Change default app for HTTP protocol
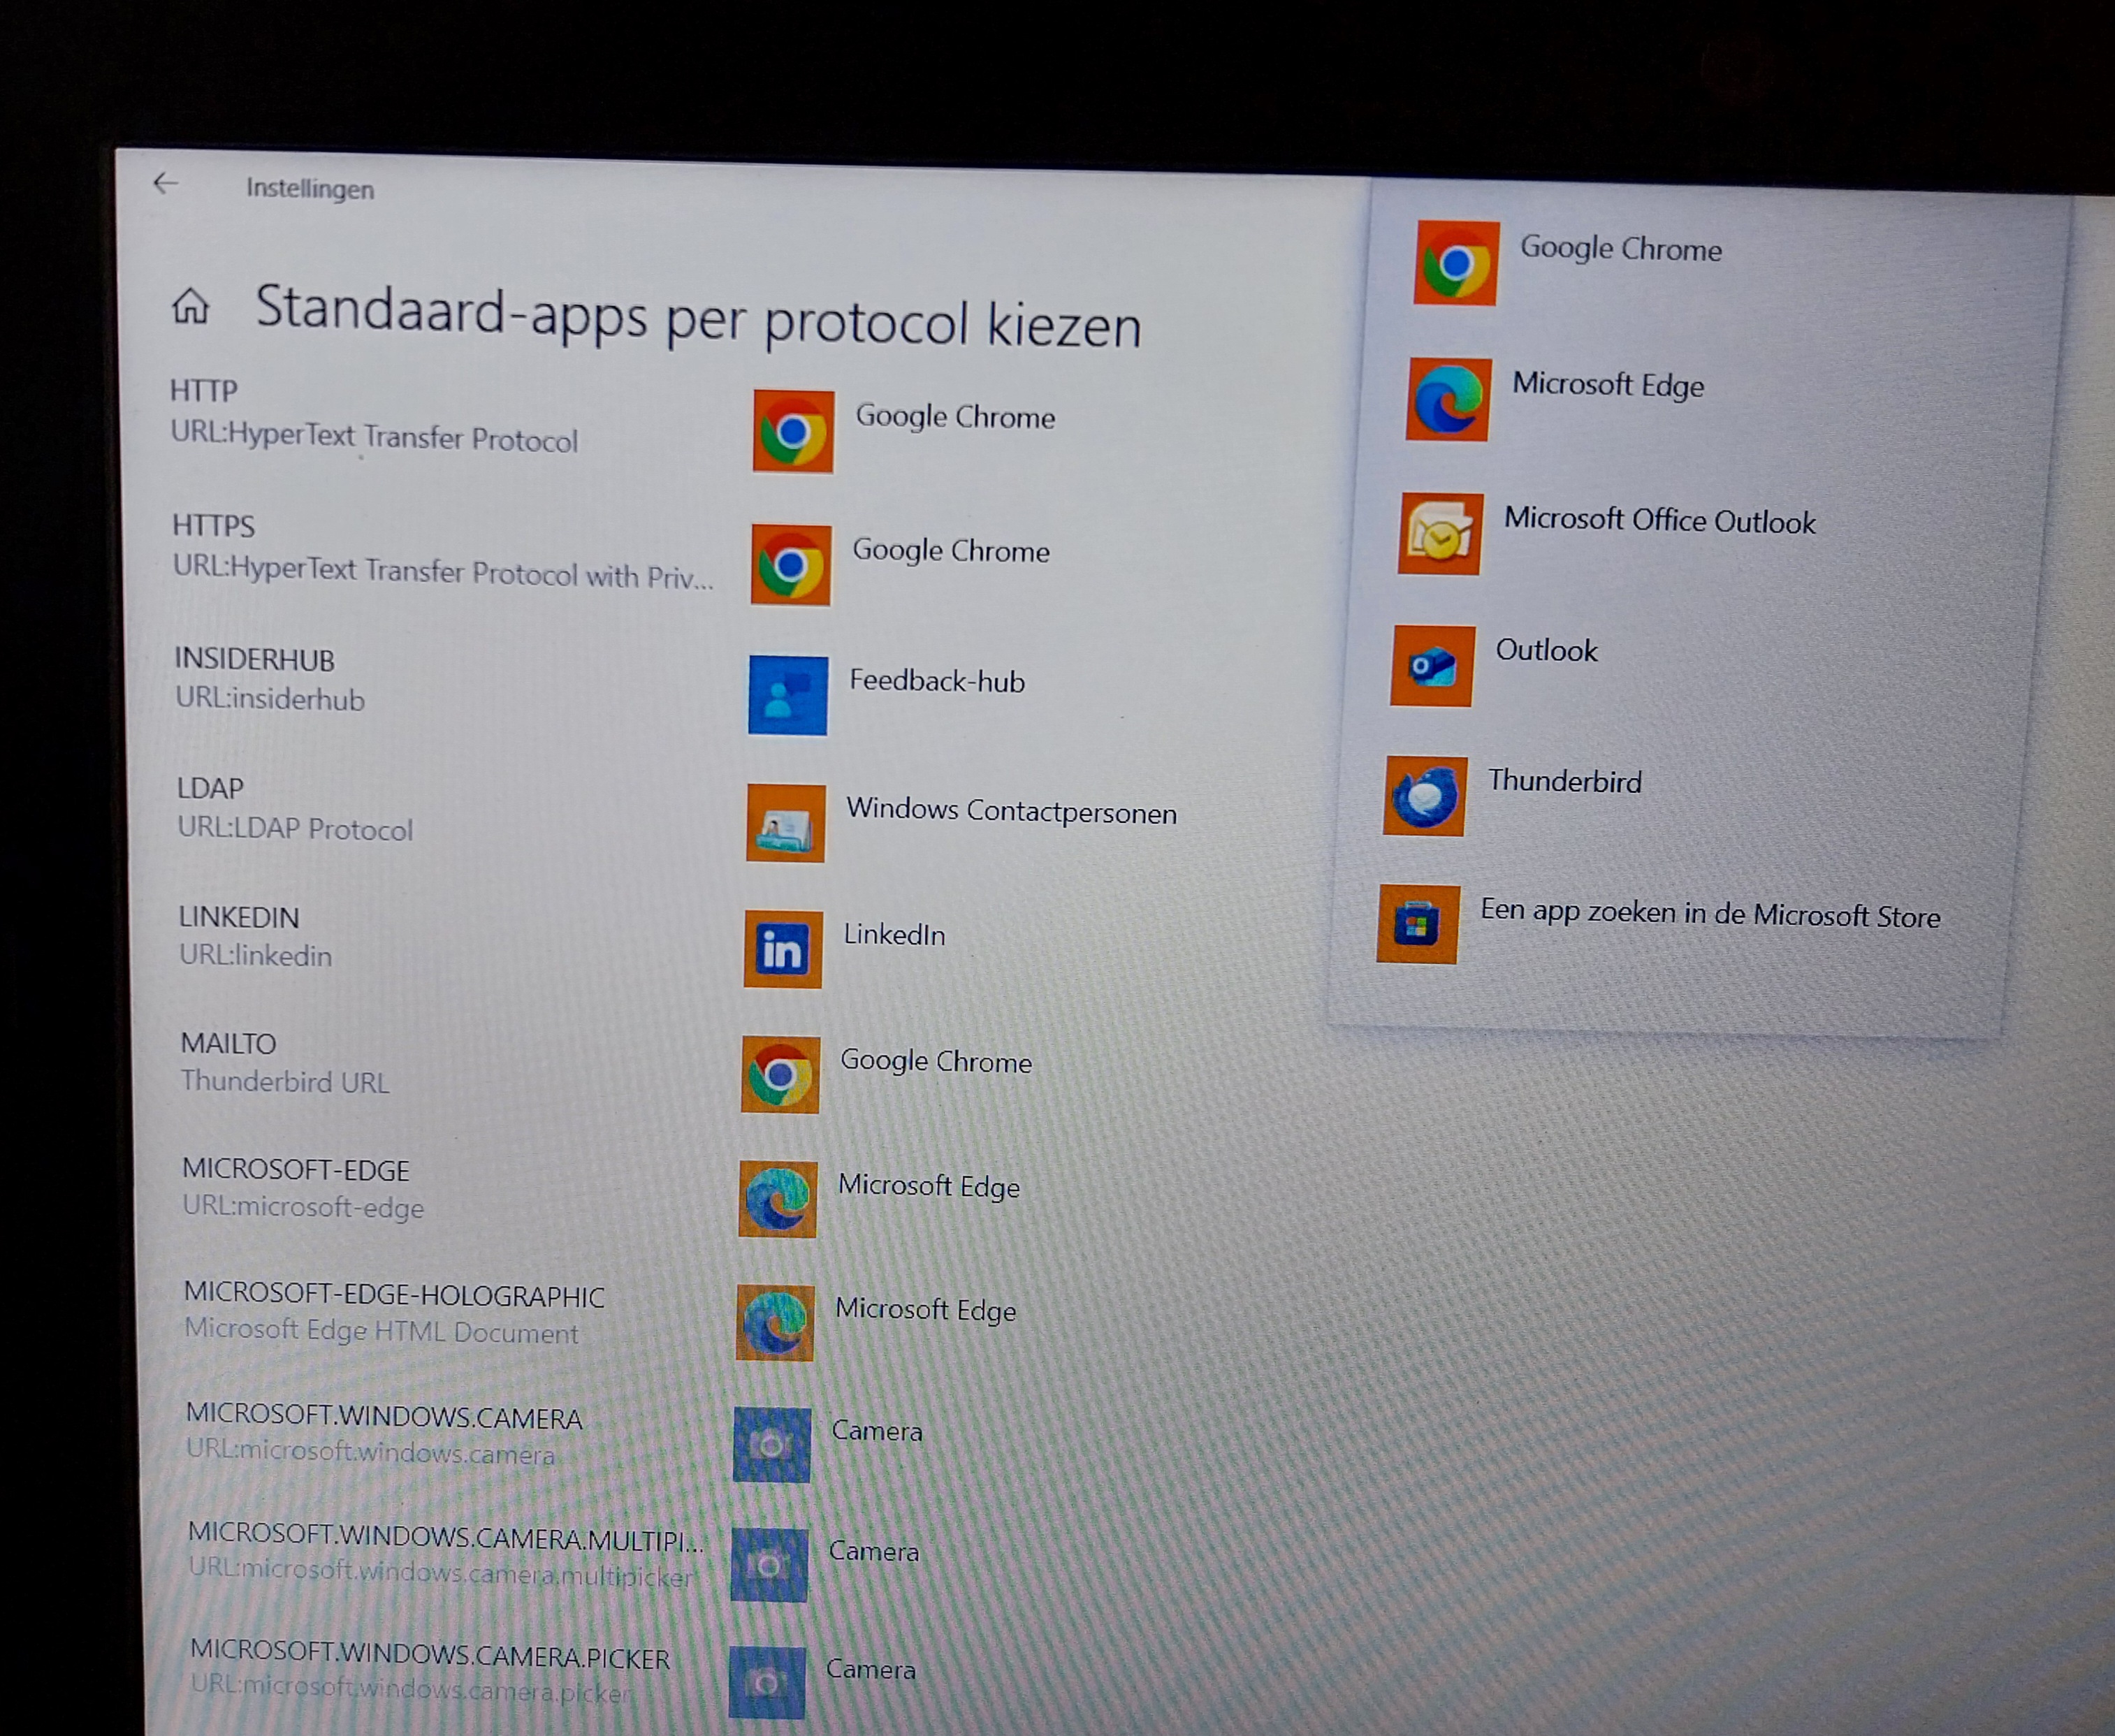The width and height of the screenshot is (2115, 1736). (x=953, y=418)
